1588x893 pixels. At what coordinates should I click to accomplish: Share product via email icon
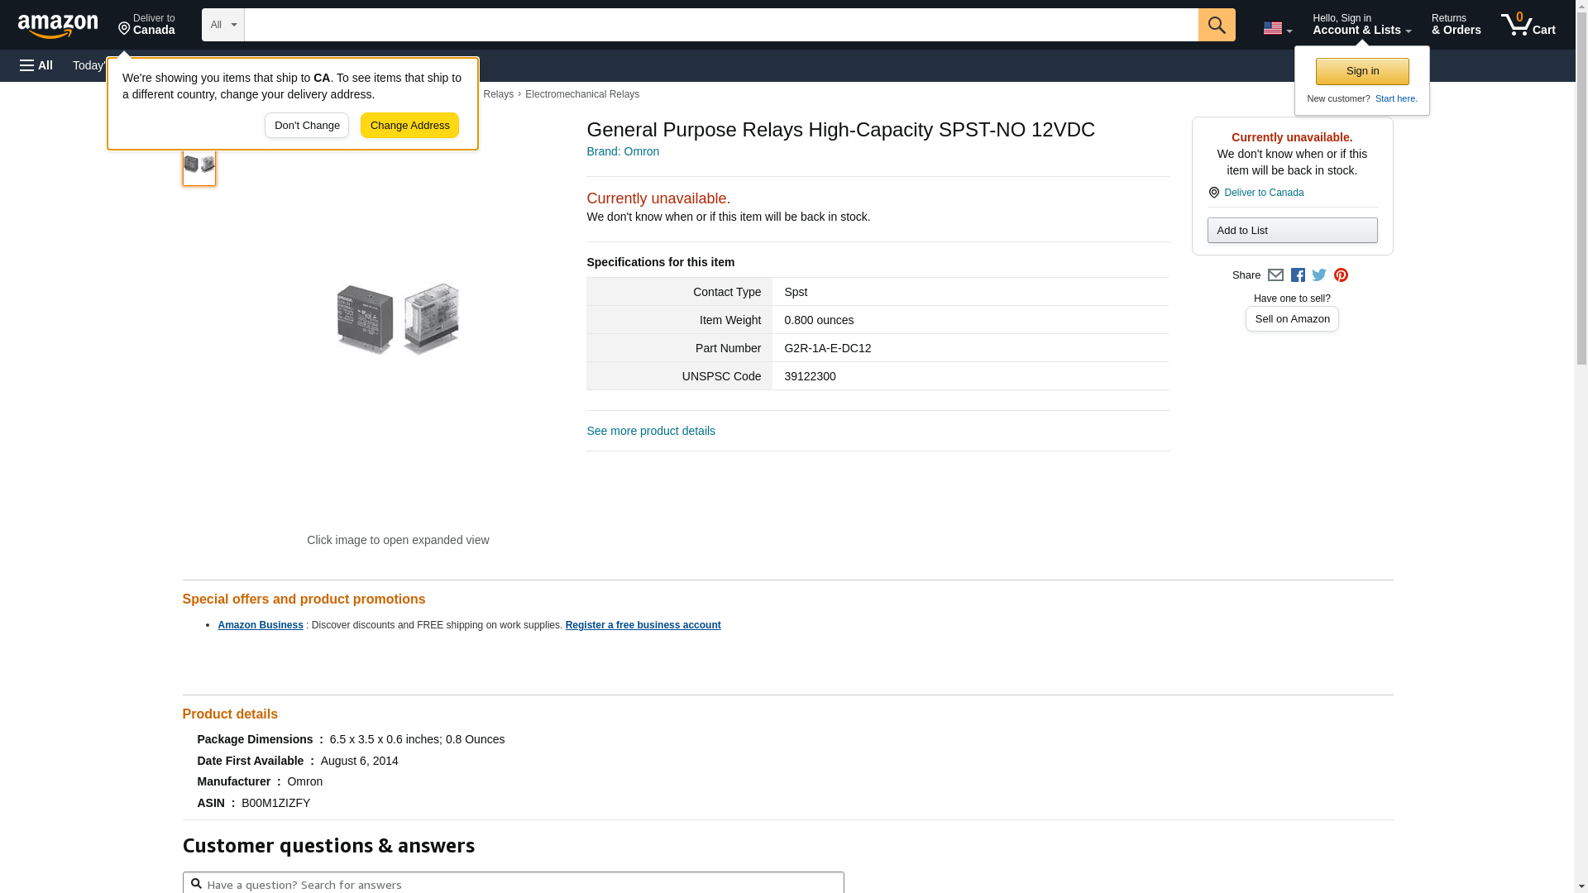[1275, 275]
